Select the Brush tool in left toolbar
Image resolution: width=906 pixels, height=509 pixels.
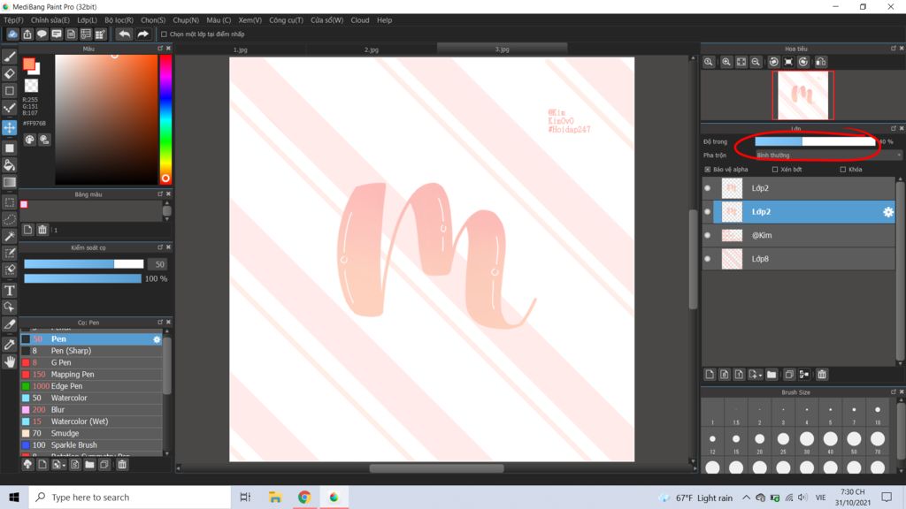[x=9, y=57]
